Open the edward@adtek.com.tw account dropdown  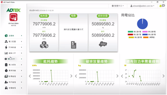pos(143,6)
